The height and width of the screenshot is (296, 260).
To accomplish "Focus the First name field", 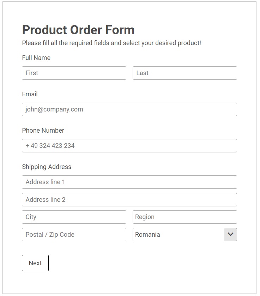I will click(74, 73).
